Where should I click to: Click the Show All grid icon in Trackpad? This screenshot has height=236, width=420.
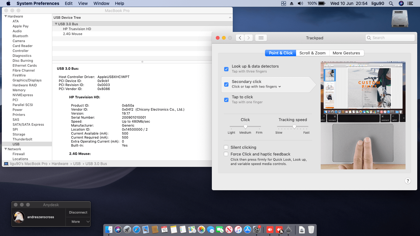[261, 38]
